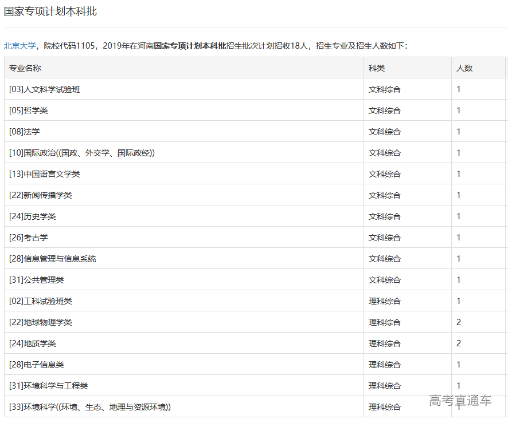Click the [02]工科试验班类 row
Screen dimensions: 508x423
41,301
